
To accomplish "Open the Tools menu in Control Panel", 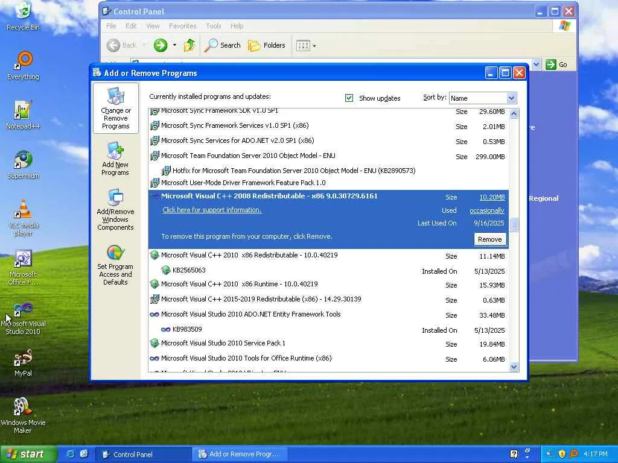I will pyautogui.click(x=213, y=26).
